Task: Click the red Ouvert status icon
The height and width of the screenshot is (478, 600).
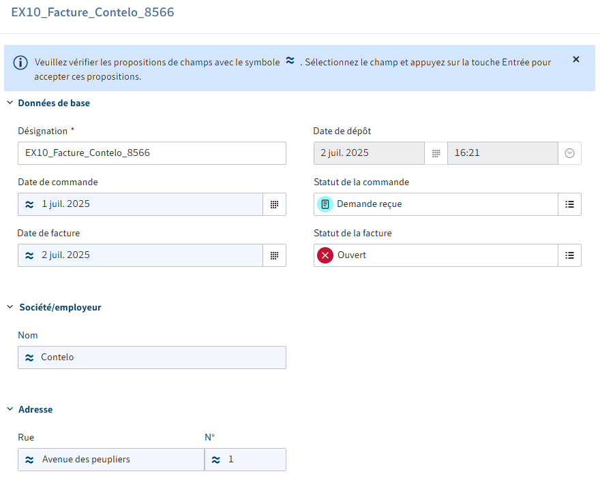Action: point(325,255)
